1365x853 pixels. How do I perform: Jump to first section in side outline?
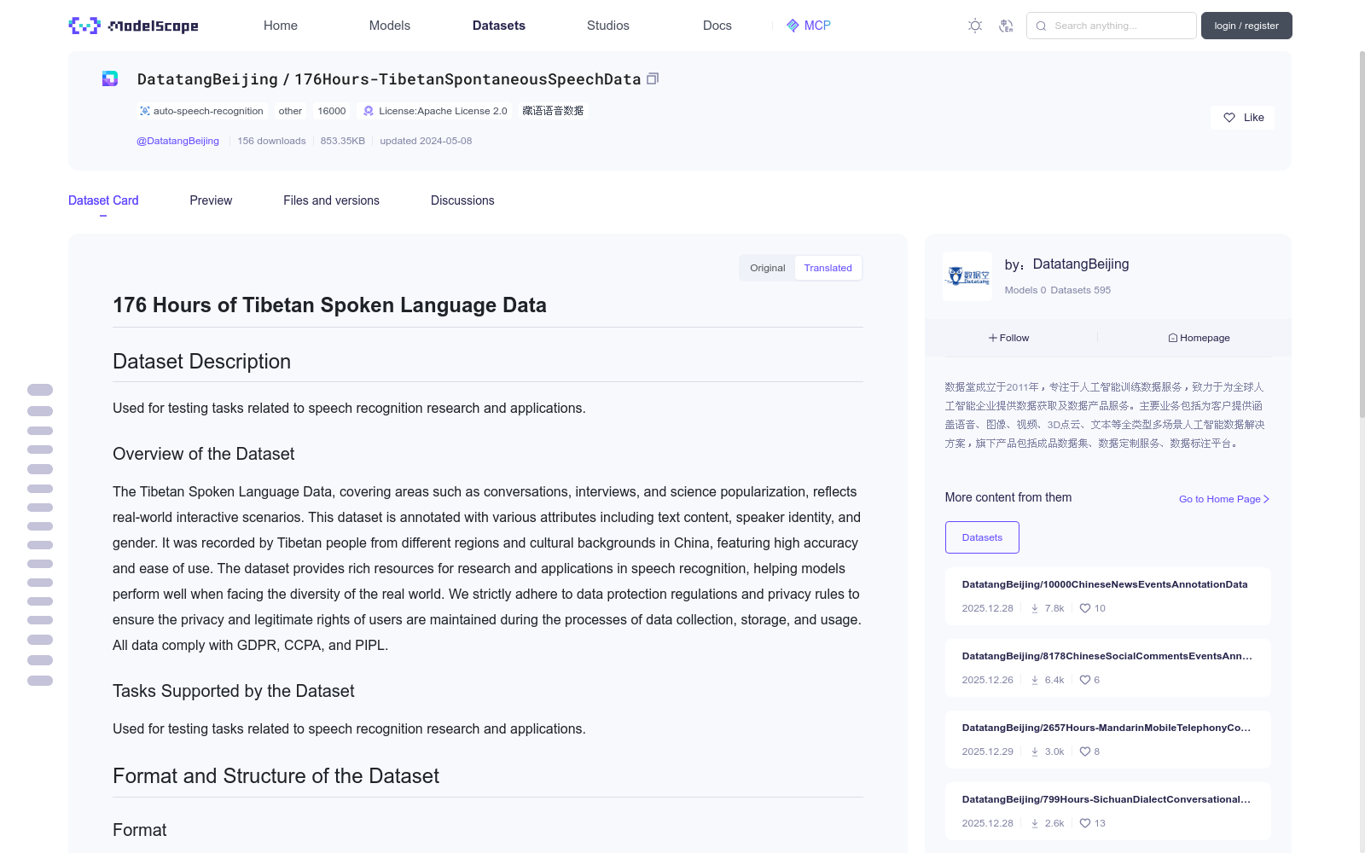point(40,390)
